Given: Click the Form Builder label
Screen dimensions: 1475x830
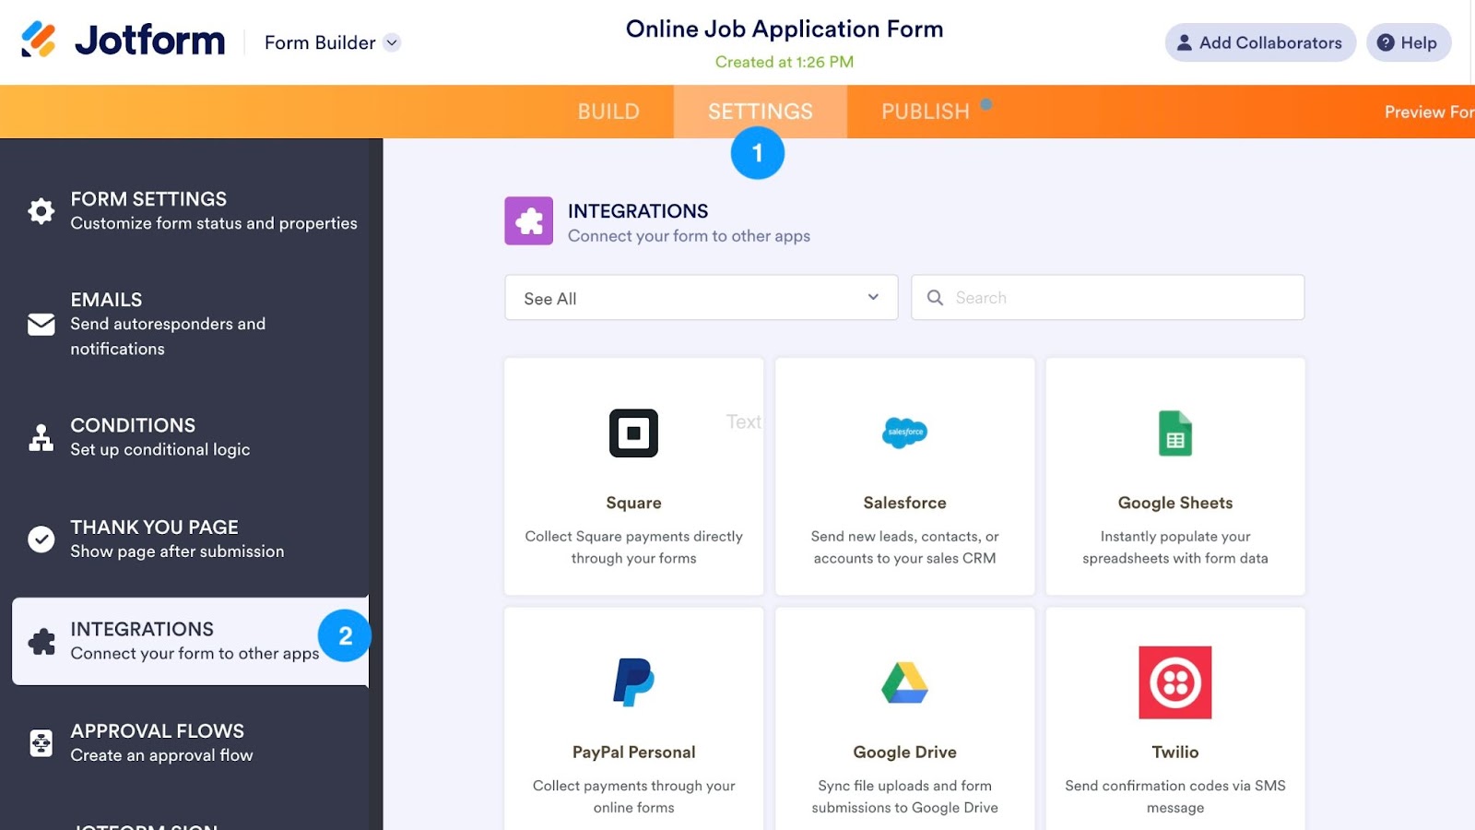Looking at the screenshot, I should [320, 42].
